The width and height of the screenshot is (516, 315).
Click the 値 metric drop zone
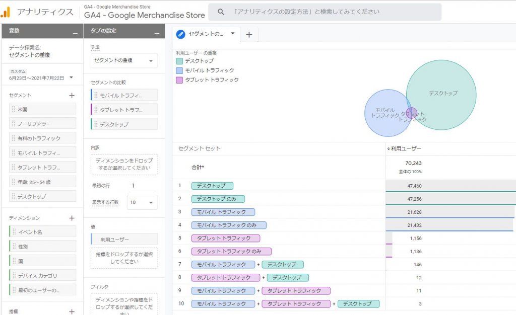(x=124, y=258)
